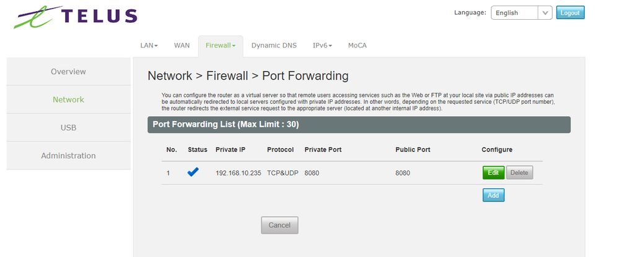Click the Port Forwarding List header bar

(359, 124)
